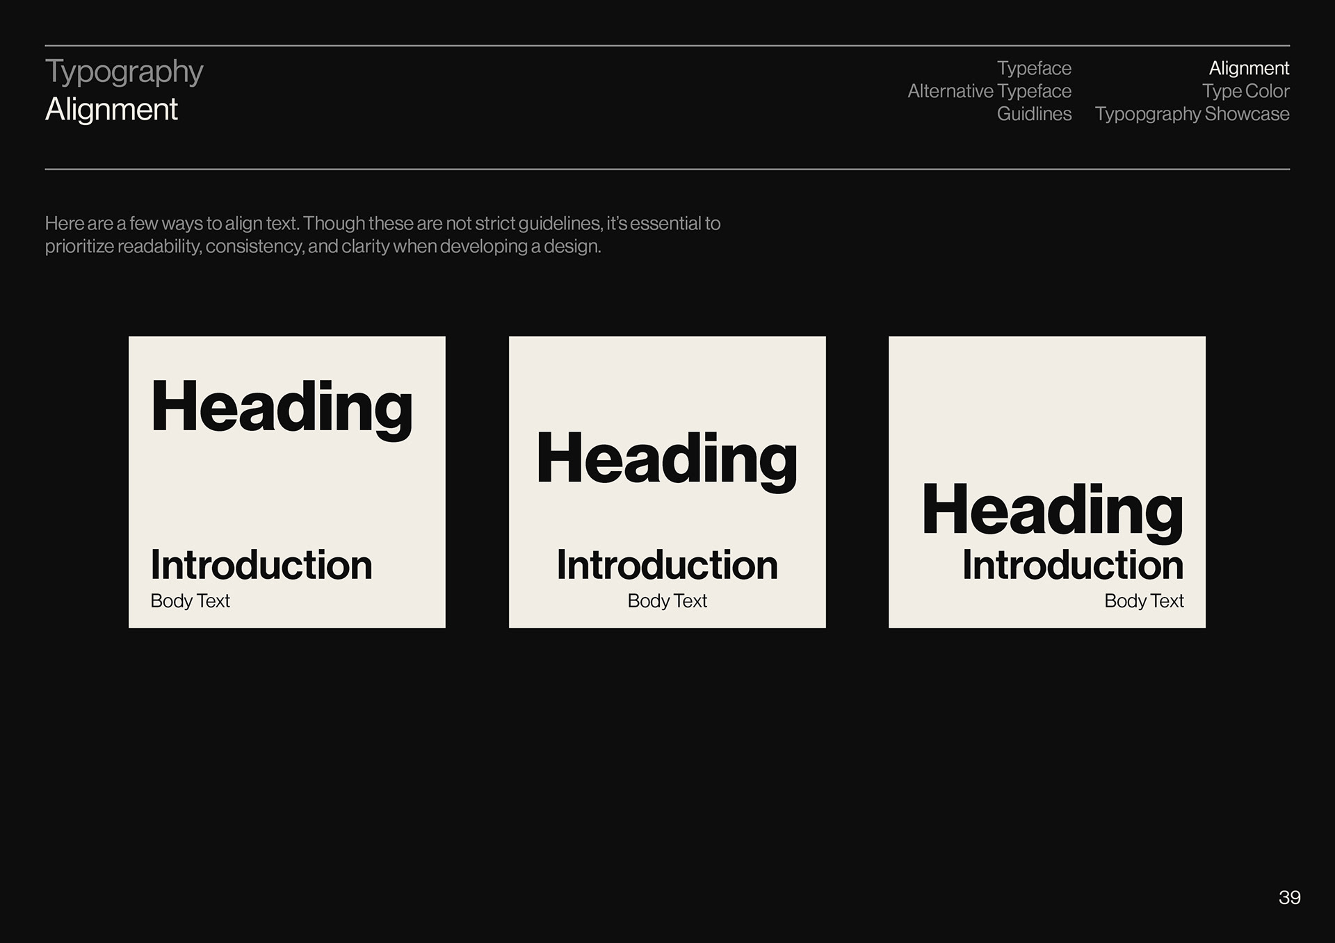Screen dimensions: 1335x943
Task: Click the Alignment subtitle heading
Action: 111,110
